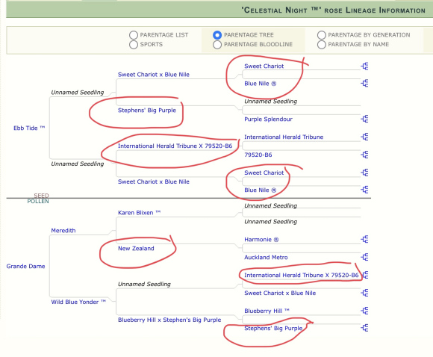Viewport: 433px width, 357px height.
Task: Open lineage tree icon beside Harmonie
Action: [364, 239]
